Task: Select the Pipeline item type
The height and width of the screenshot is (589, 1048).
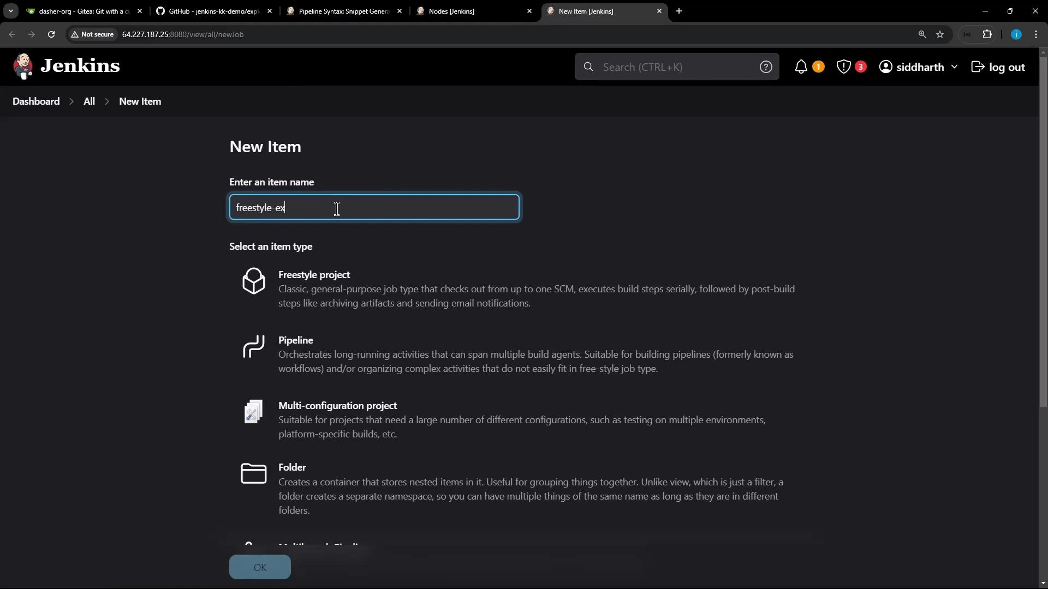Action: (x=295, y=340)
